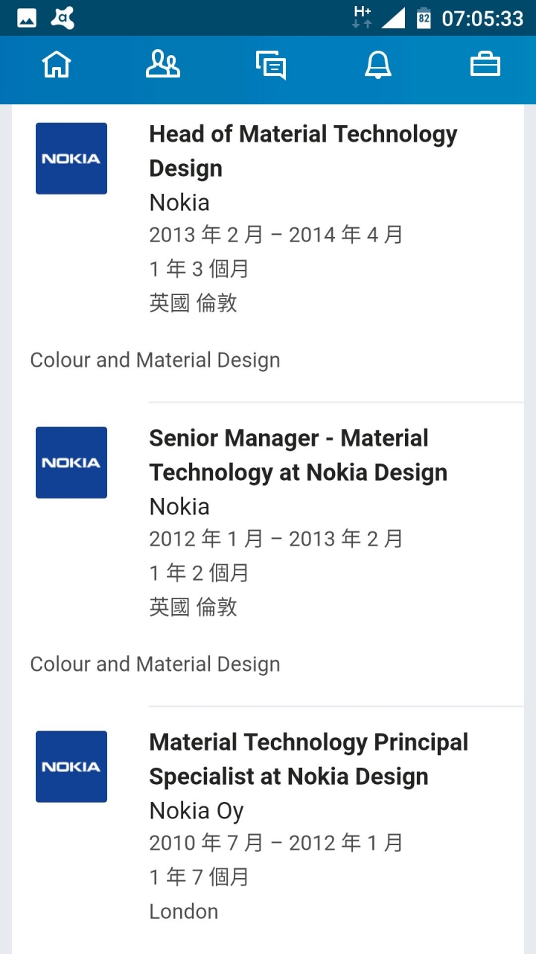Tap the 2013 年 2 月 – 2014 年 4 月 date range
The image size is (536, 954).
275,236
